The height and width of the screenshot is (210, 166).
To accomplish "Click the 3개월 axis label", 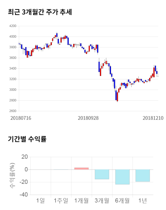I will [102, 200].
